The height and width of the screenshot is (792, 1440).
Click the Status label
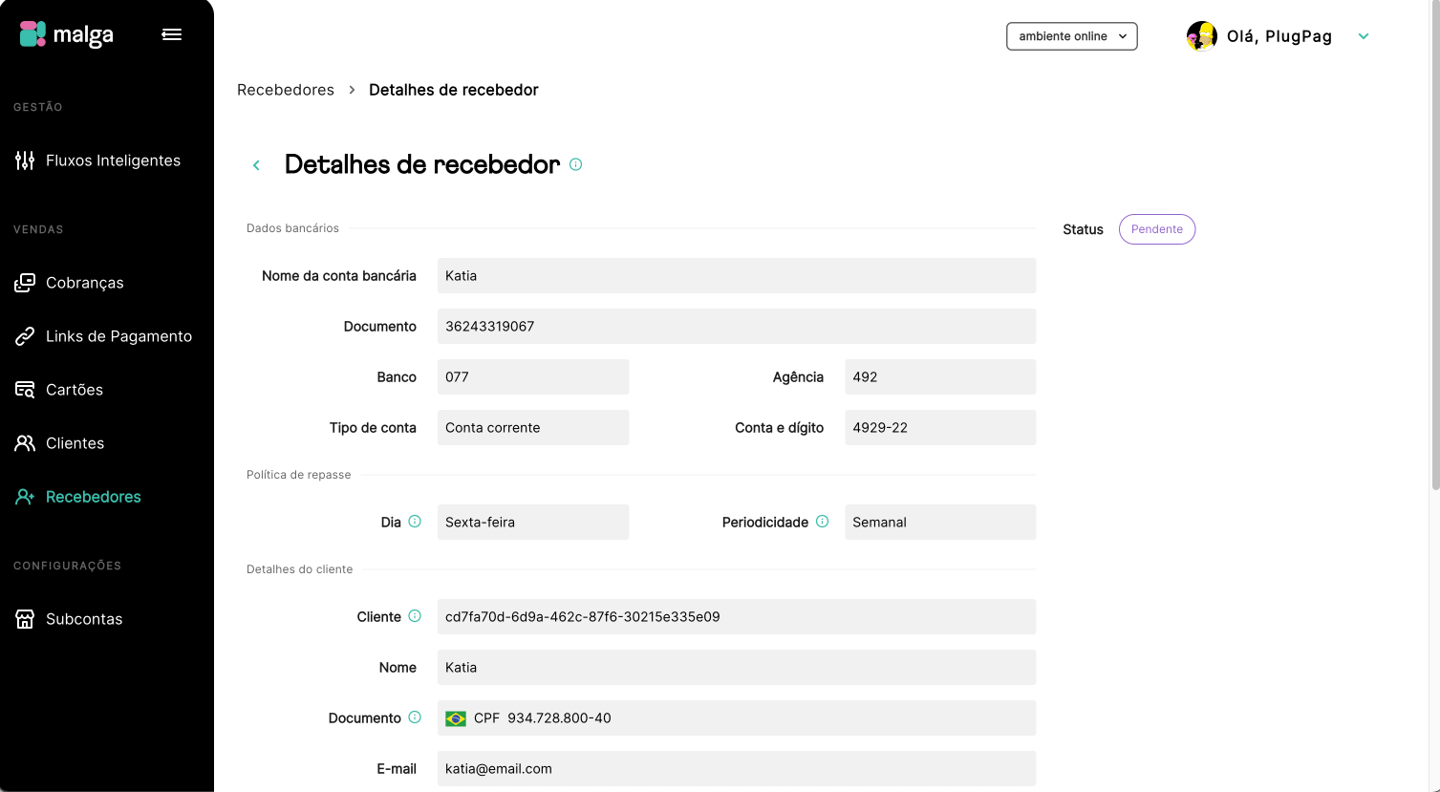pyautogui.click(x=1083, y=229)
